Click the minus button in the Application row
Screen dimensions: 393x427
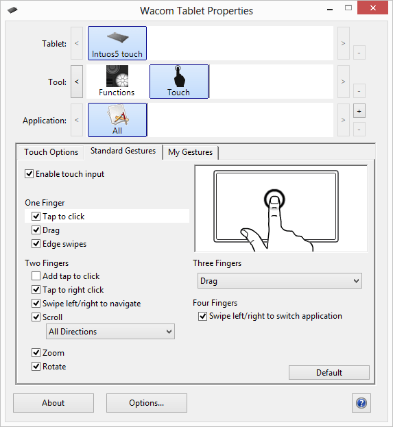359,130
